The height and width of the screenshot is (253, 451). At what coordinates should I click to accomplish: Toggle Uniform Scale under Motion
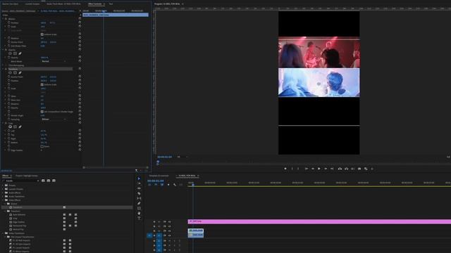point(42,34)
